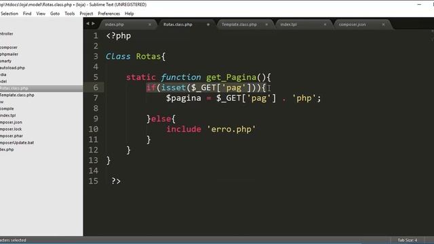Open composer.phar from the sidebar
Image resolution: width=434 pixels, height=244 pixels.
pos(12,136)
